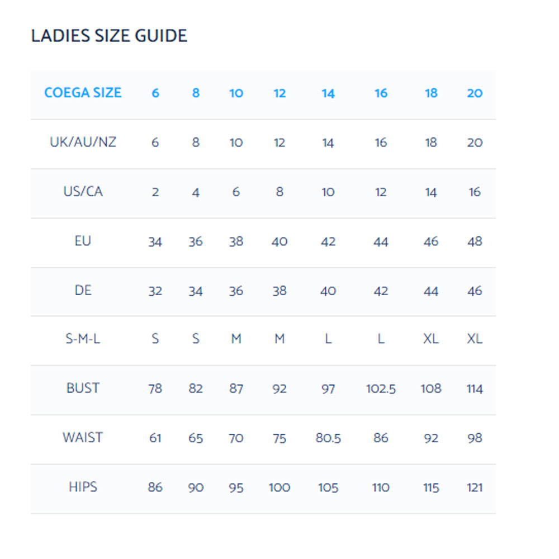Click the HIPS row label
The image size is (559, 559).
click(x=83, y=487)
